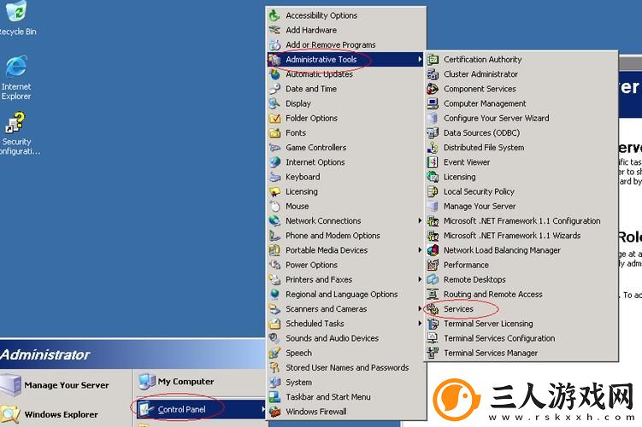Click the Mouse icon
Viewport: 642px width, 427px height.
[x=274, y=207]
